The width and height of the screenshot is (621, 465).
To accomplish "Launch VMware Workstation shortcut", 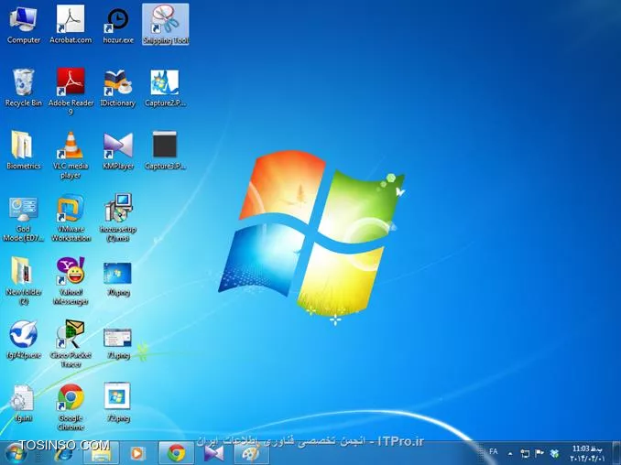I will [x=71, y=218].
